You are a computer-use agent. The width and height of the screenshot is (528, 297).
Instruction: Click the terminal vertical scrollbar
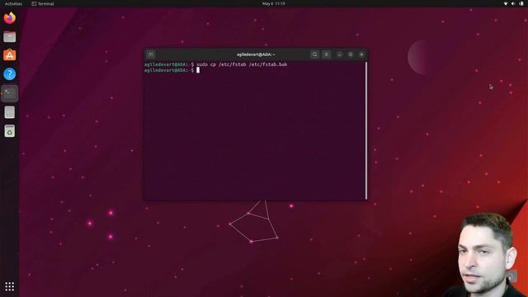(366, 130)
